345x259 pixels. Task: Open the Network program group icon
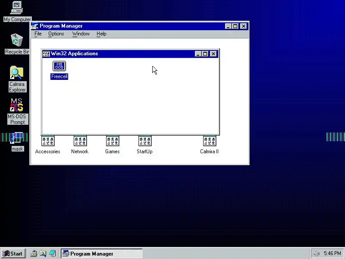80,141
